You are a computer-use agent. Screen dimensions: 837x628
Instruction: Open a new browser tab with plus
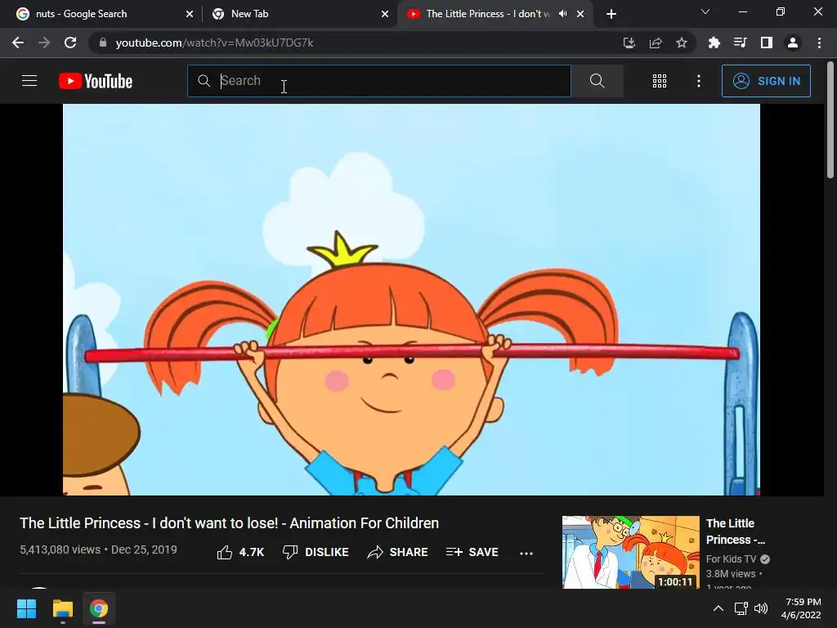tap(611, 14)
